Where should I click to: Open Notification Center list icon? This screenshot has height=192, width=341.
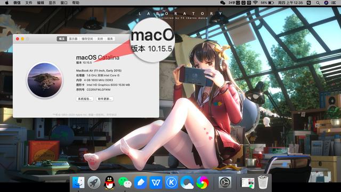(334, 3)
